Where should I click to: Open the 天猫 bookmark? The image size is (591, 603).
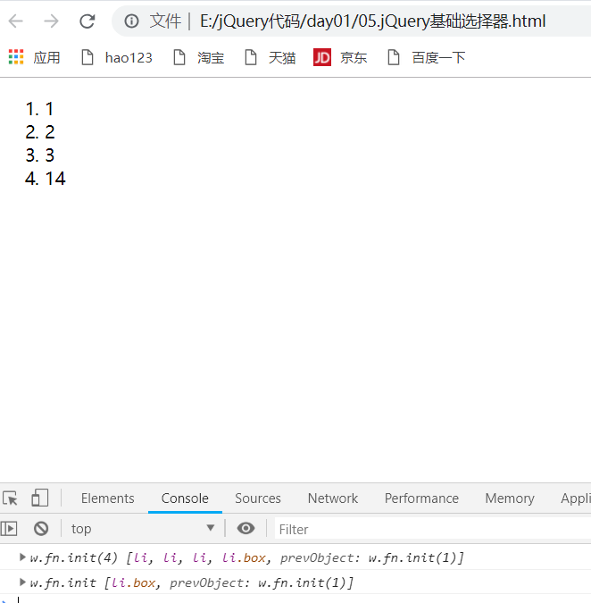pyautogui.click(x=271, y=58)
